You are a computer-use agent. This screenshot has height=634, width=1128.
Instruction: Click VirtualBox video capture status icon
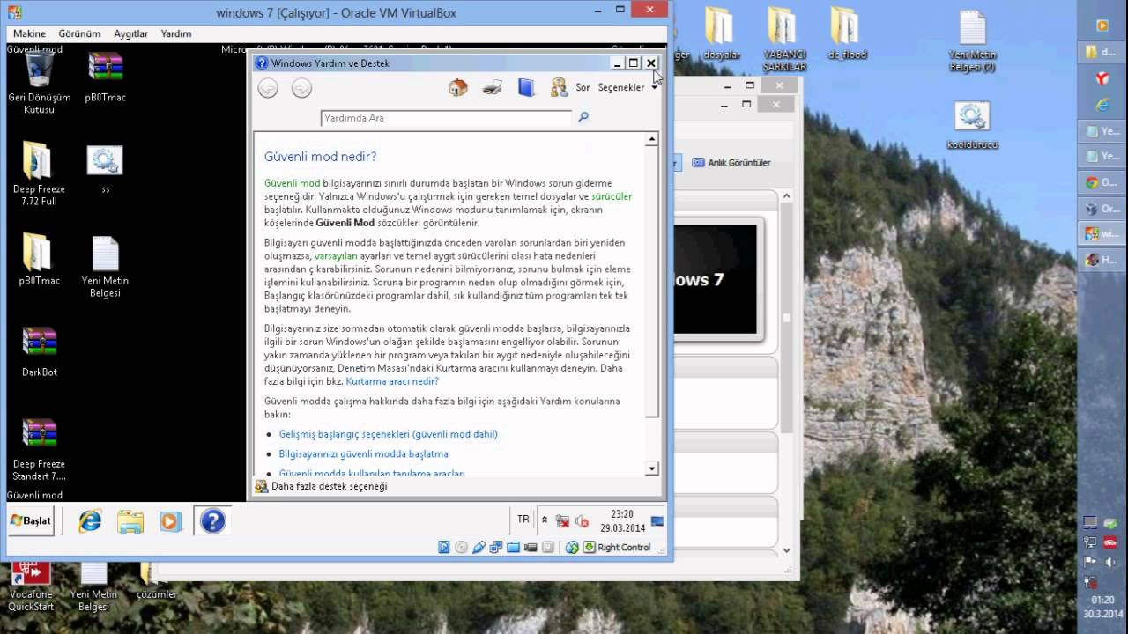point(531,547)
